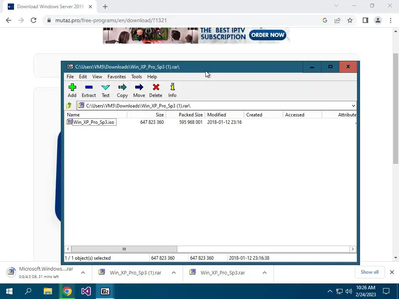Viewport: 399px width, 299px height.
Task: Select the Copy toolbar icon
Action: tap(122, 87)
